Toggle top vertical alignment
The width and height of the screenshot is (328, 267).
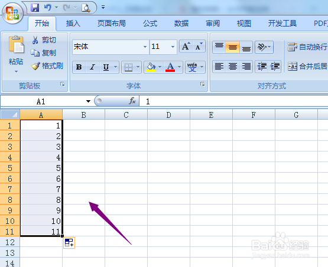point(219,47)
